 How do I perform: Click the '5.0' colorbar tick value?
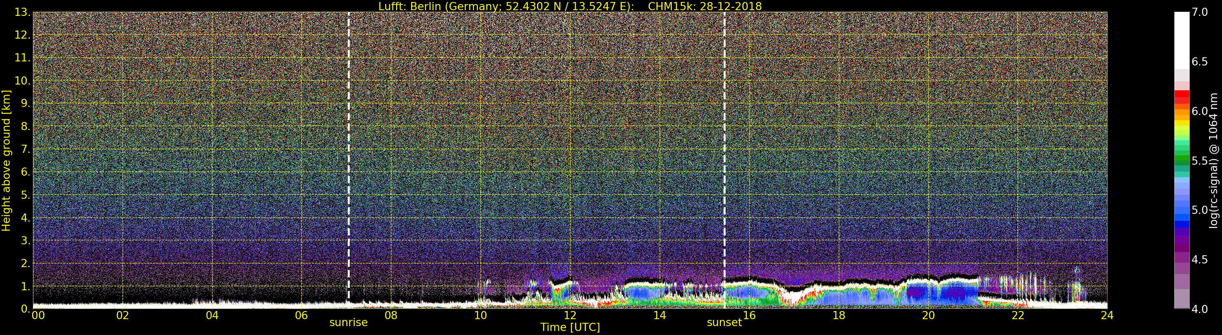[1200, 210]
